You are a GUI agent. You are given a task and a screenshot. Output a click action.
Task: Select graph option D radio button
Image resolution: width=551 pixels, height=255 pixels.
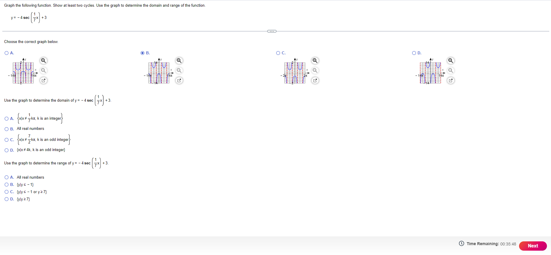pos(414,53)
